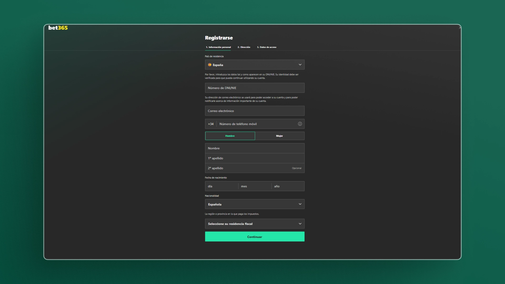This screenshot has height=284, width=505.
Task: Click the text about región o provincia impuestos
Action: 232,214
